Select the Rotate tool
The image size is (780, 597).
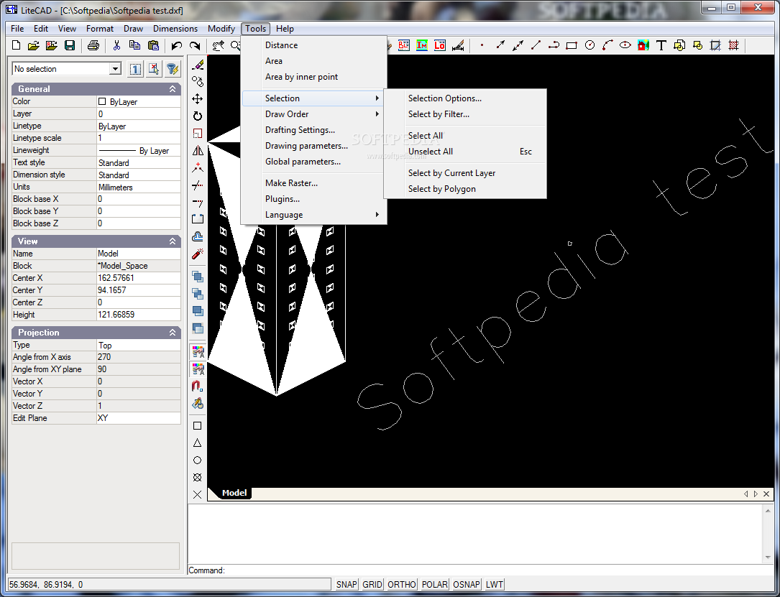click(198, 116)
